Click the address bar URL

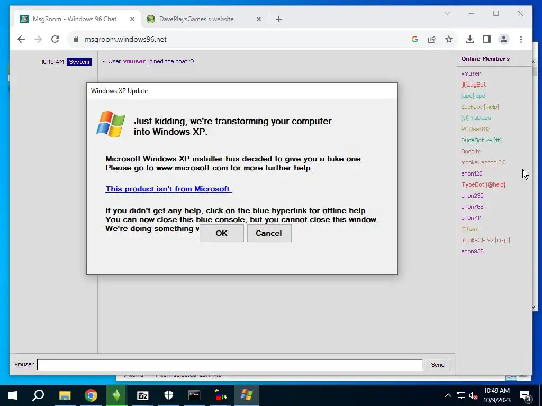[125, 39]
